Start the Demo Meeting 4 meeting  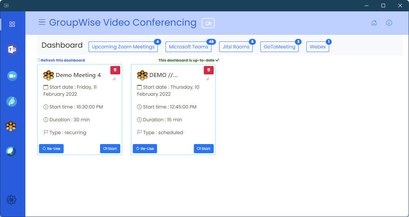point(110,149)
